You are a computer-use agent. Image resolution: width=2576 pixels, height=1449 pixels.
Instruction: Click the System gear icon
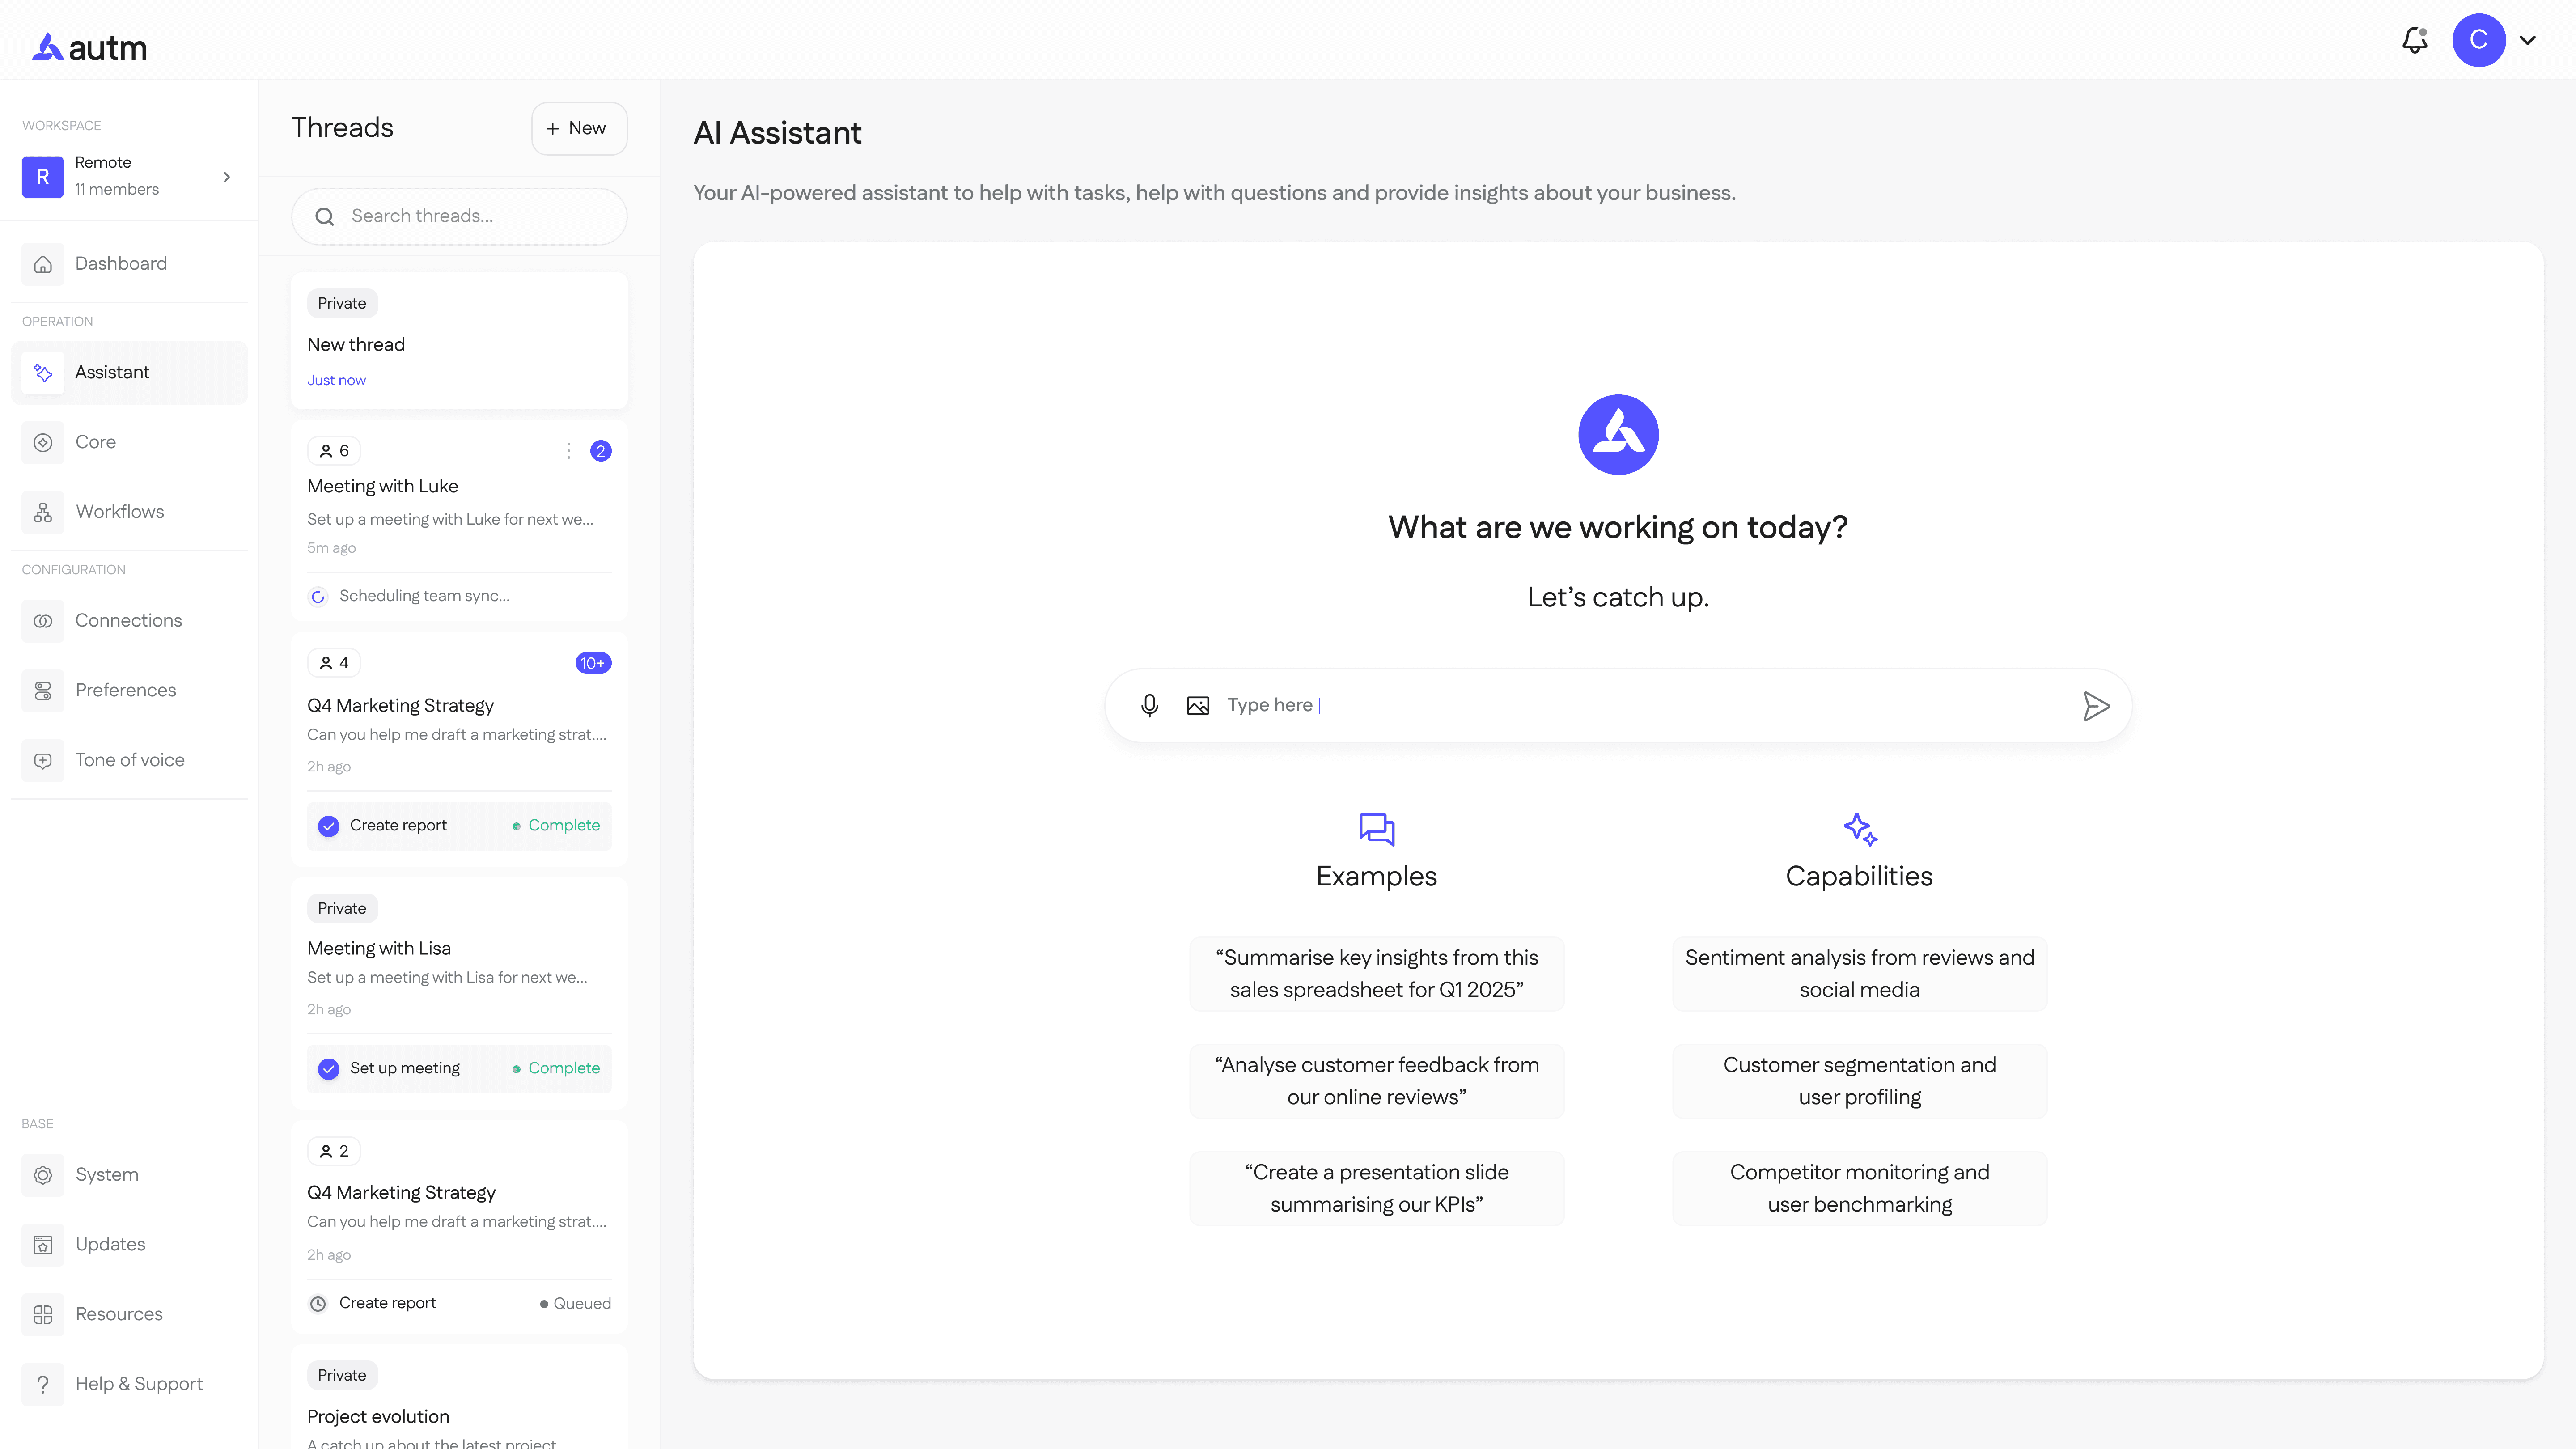(x=43, y=1175)
